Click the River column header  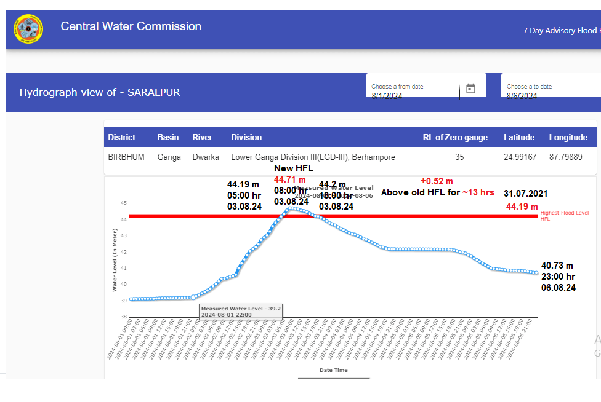point(202,137)
